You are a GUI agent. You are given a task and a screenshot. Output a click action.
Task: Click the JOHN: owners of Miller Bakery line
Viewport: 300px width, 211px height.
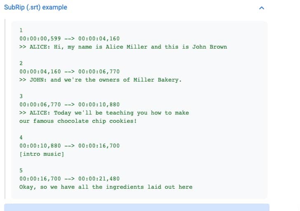[x=101, y=80]
